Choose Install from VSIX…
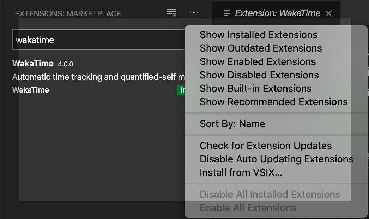Image resolution: width=369 pixels, height=219 pixels. (241, 173)
